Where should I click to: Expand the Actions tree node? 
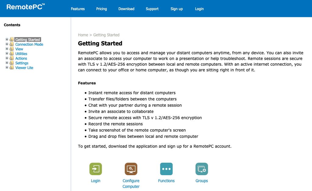pos(7,58)
